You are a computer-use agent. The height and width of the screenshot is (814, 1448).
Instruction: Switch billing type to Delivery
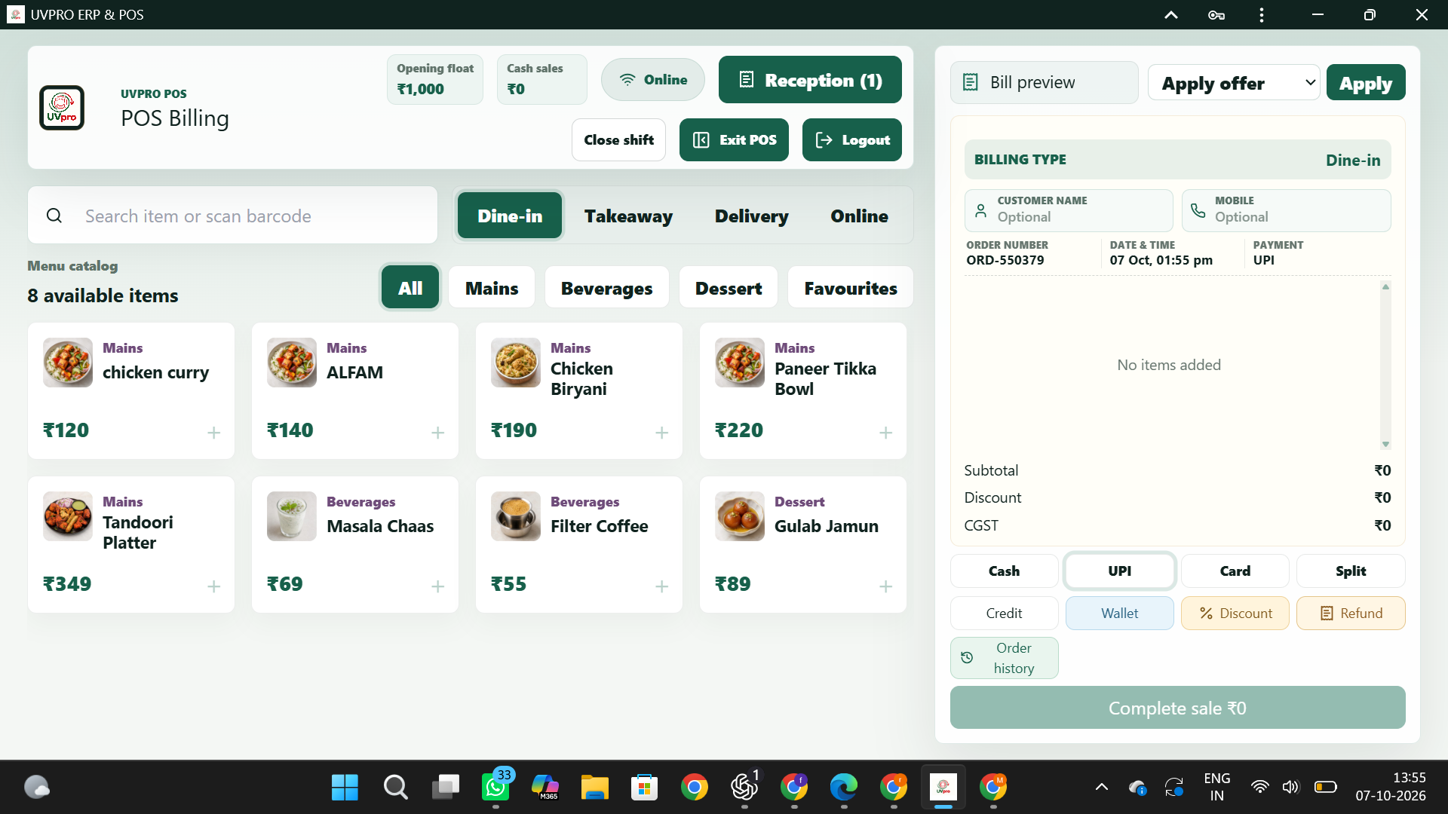coord(752,216)
